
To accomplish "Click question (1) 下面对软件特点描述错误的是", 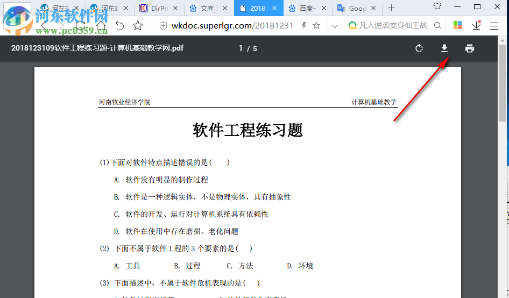I will [165, 162].
